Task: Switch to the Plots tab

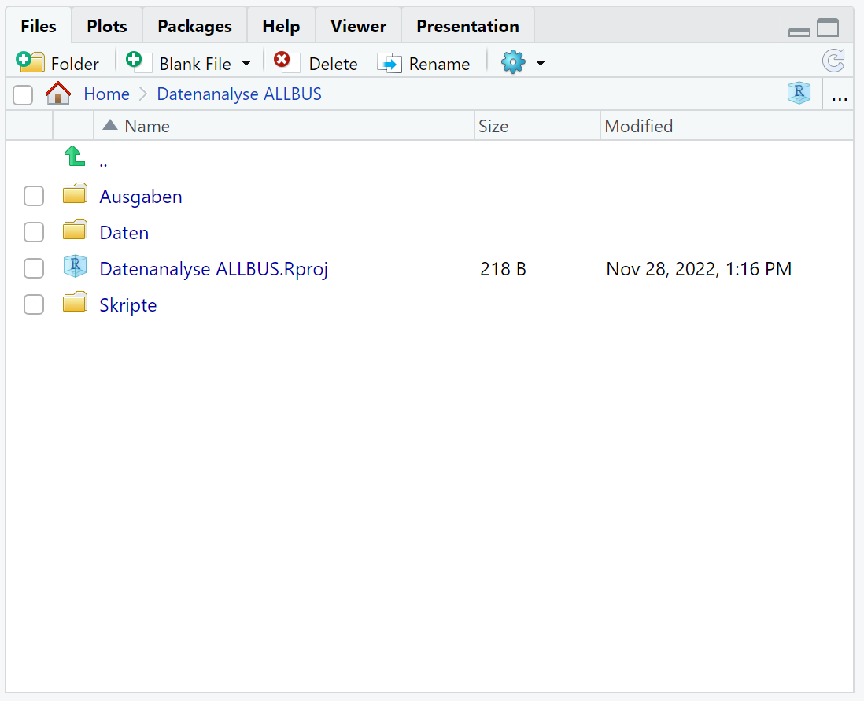Action: tap(107, 26)
